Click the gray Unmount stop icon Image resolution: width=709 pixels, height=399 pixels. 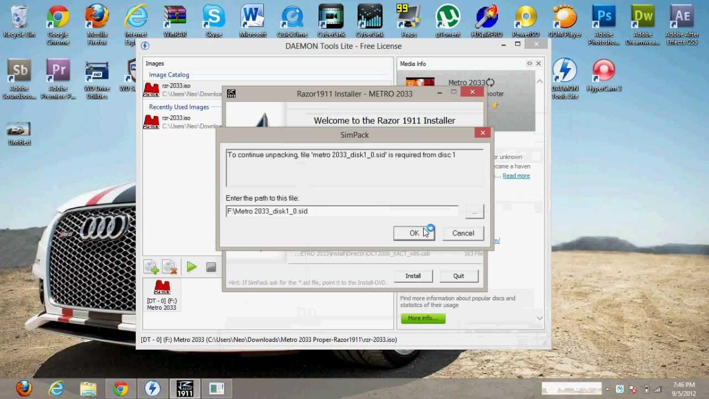(x=211, y=268)
